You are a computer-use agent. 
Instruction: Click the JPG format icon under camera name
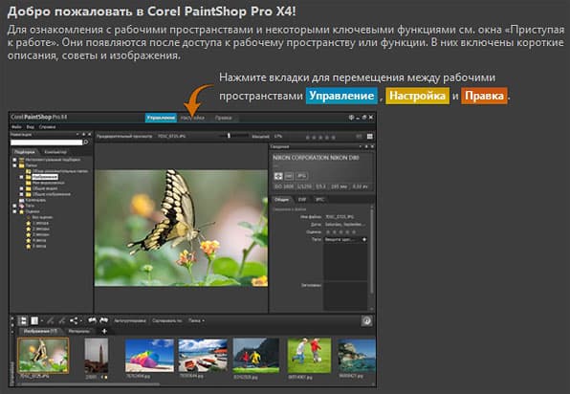301,176
